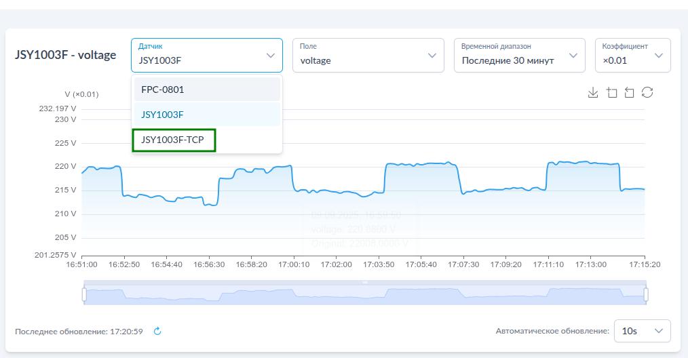This screenshot has width=688, height=358.
Task: Click the chevron in the Коэффициент selector
Action: click(658, 56)
